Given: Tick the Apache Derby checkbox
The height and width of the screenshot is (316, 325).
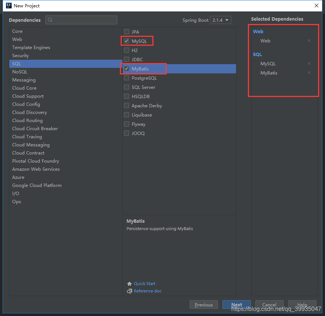Looking at the screenshot, I should 127,105.
